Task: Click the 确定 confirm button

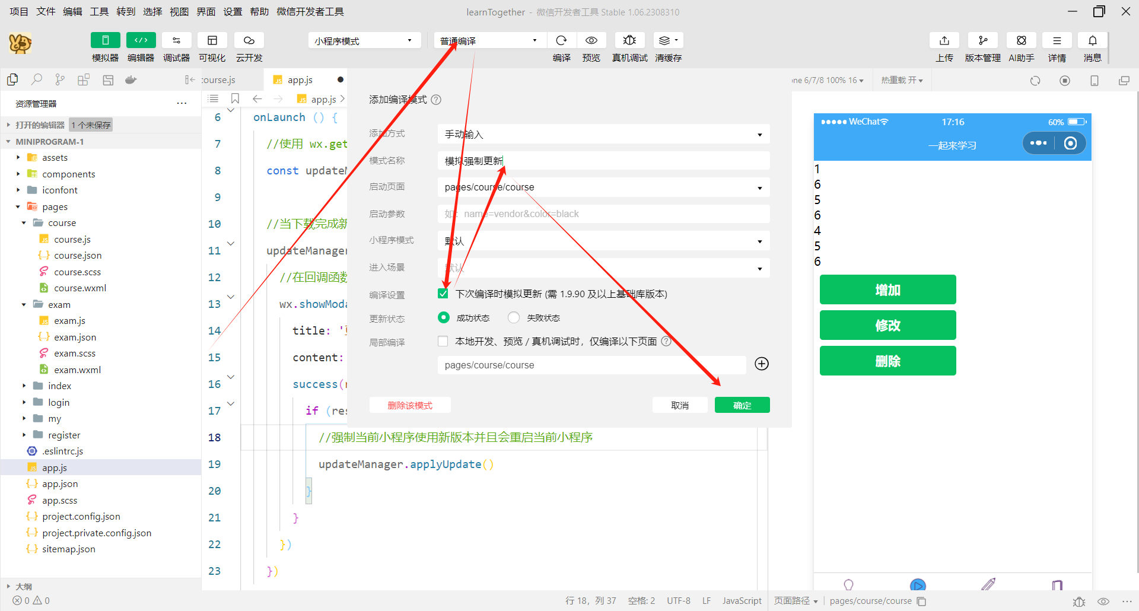Action: point(742,405)
